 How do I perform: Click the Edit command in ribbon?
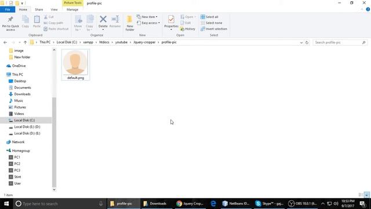185,23
